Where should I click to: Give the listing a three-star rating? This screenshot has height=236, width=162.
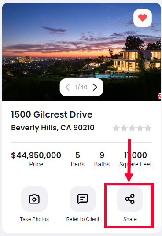(x=132, y=128)
